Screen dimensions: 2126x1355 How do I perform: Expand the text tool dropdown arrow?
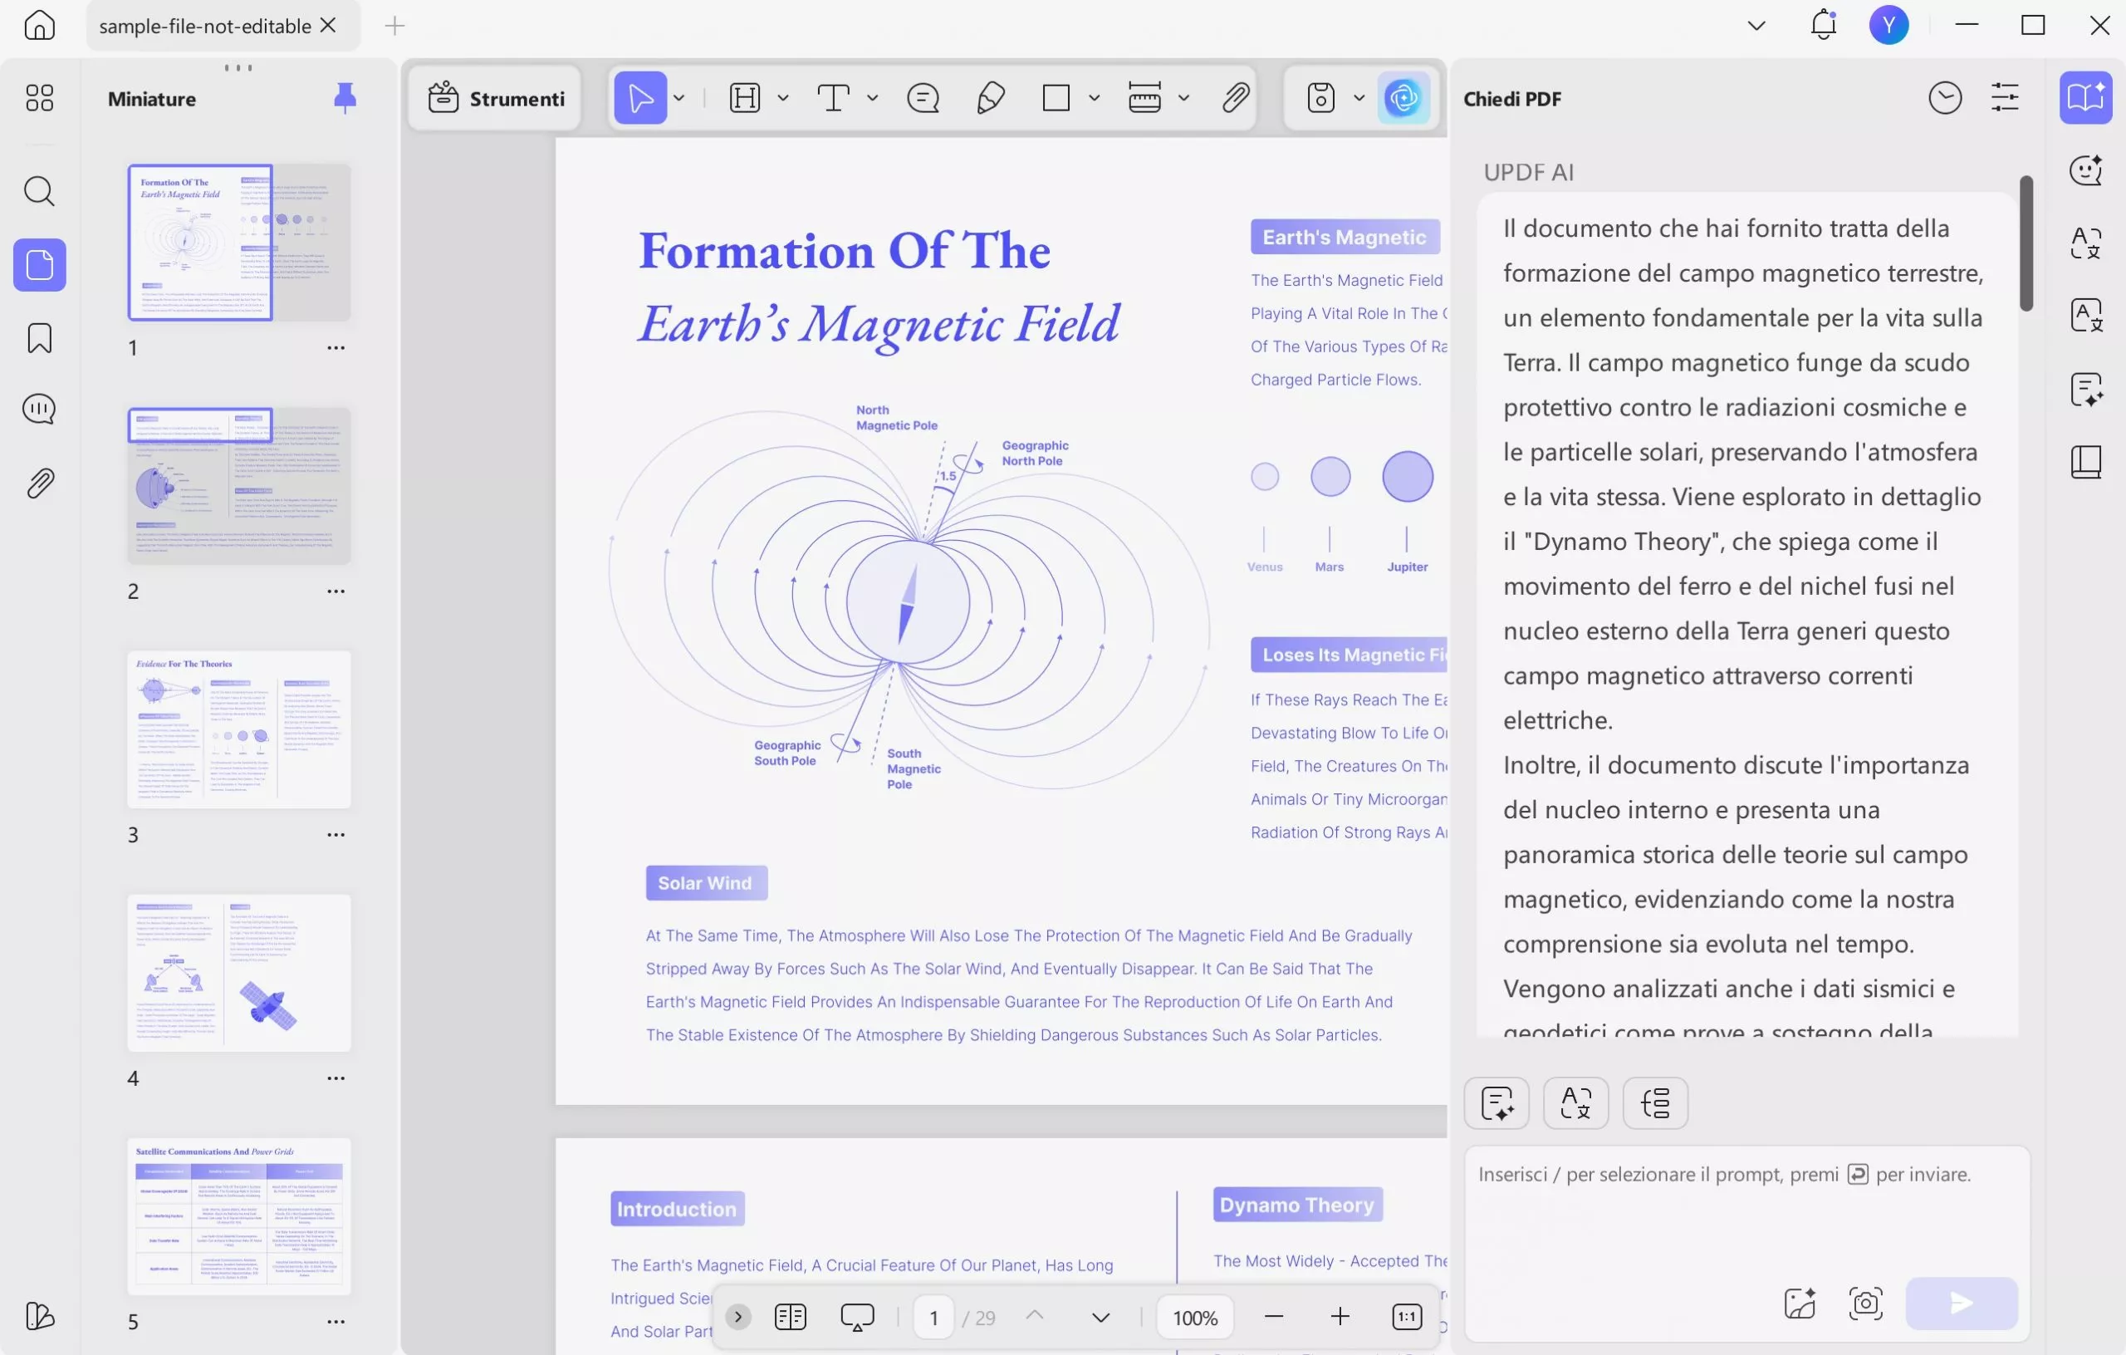(x=872, y=98)
